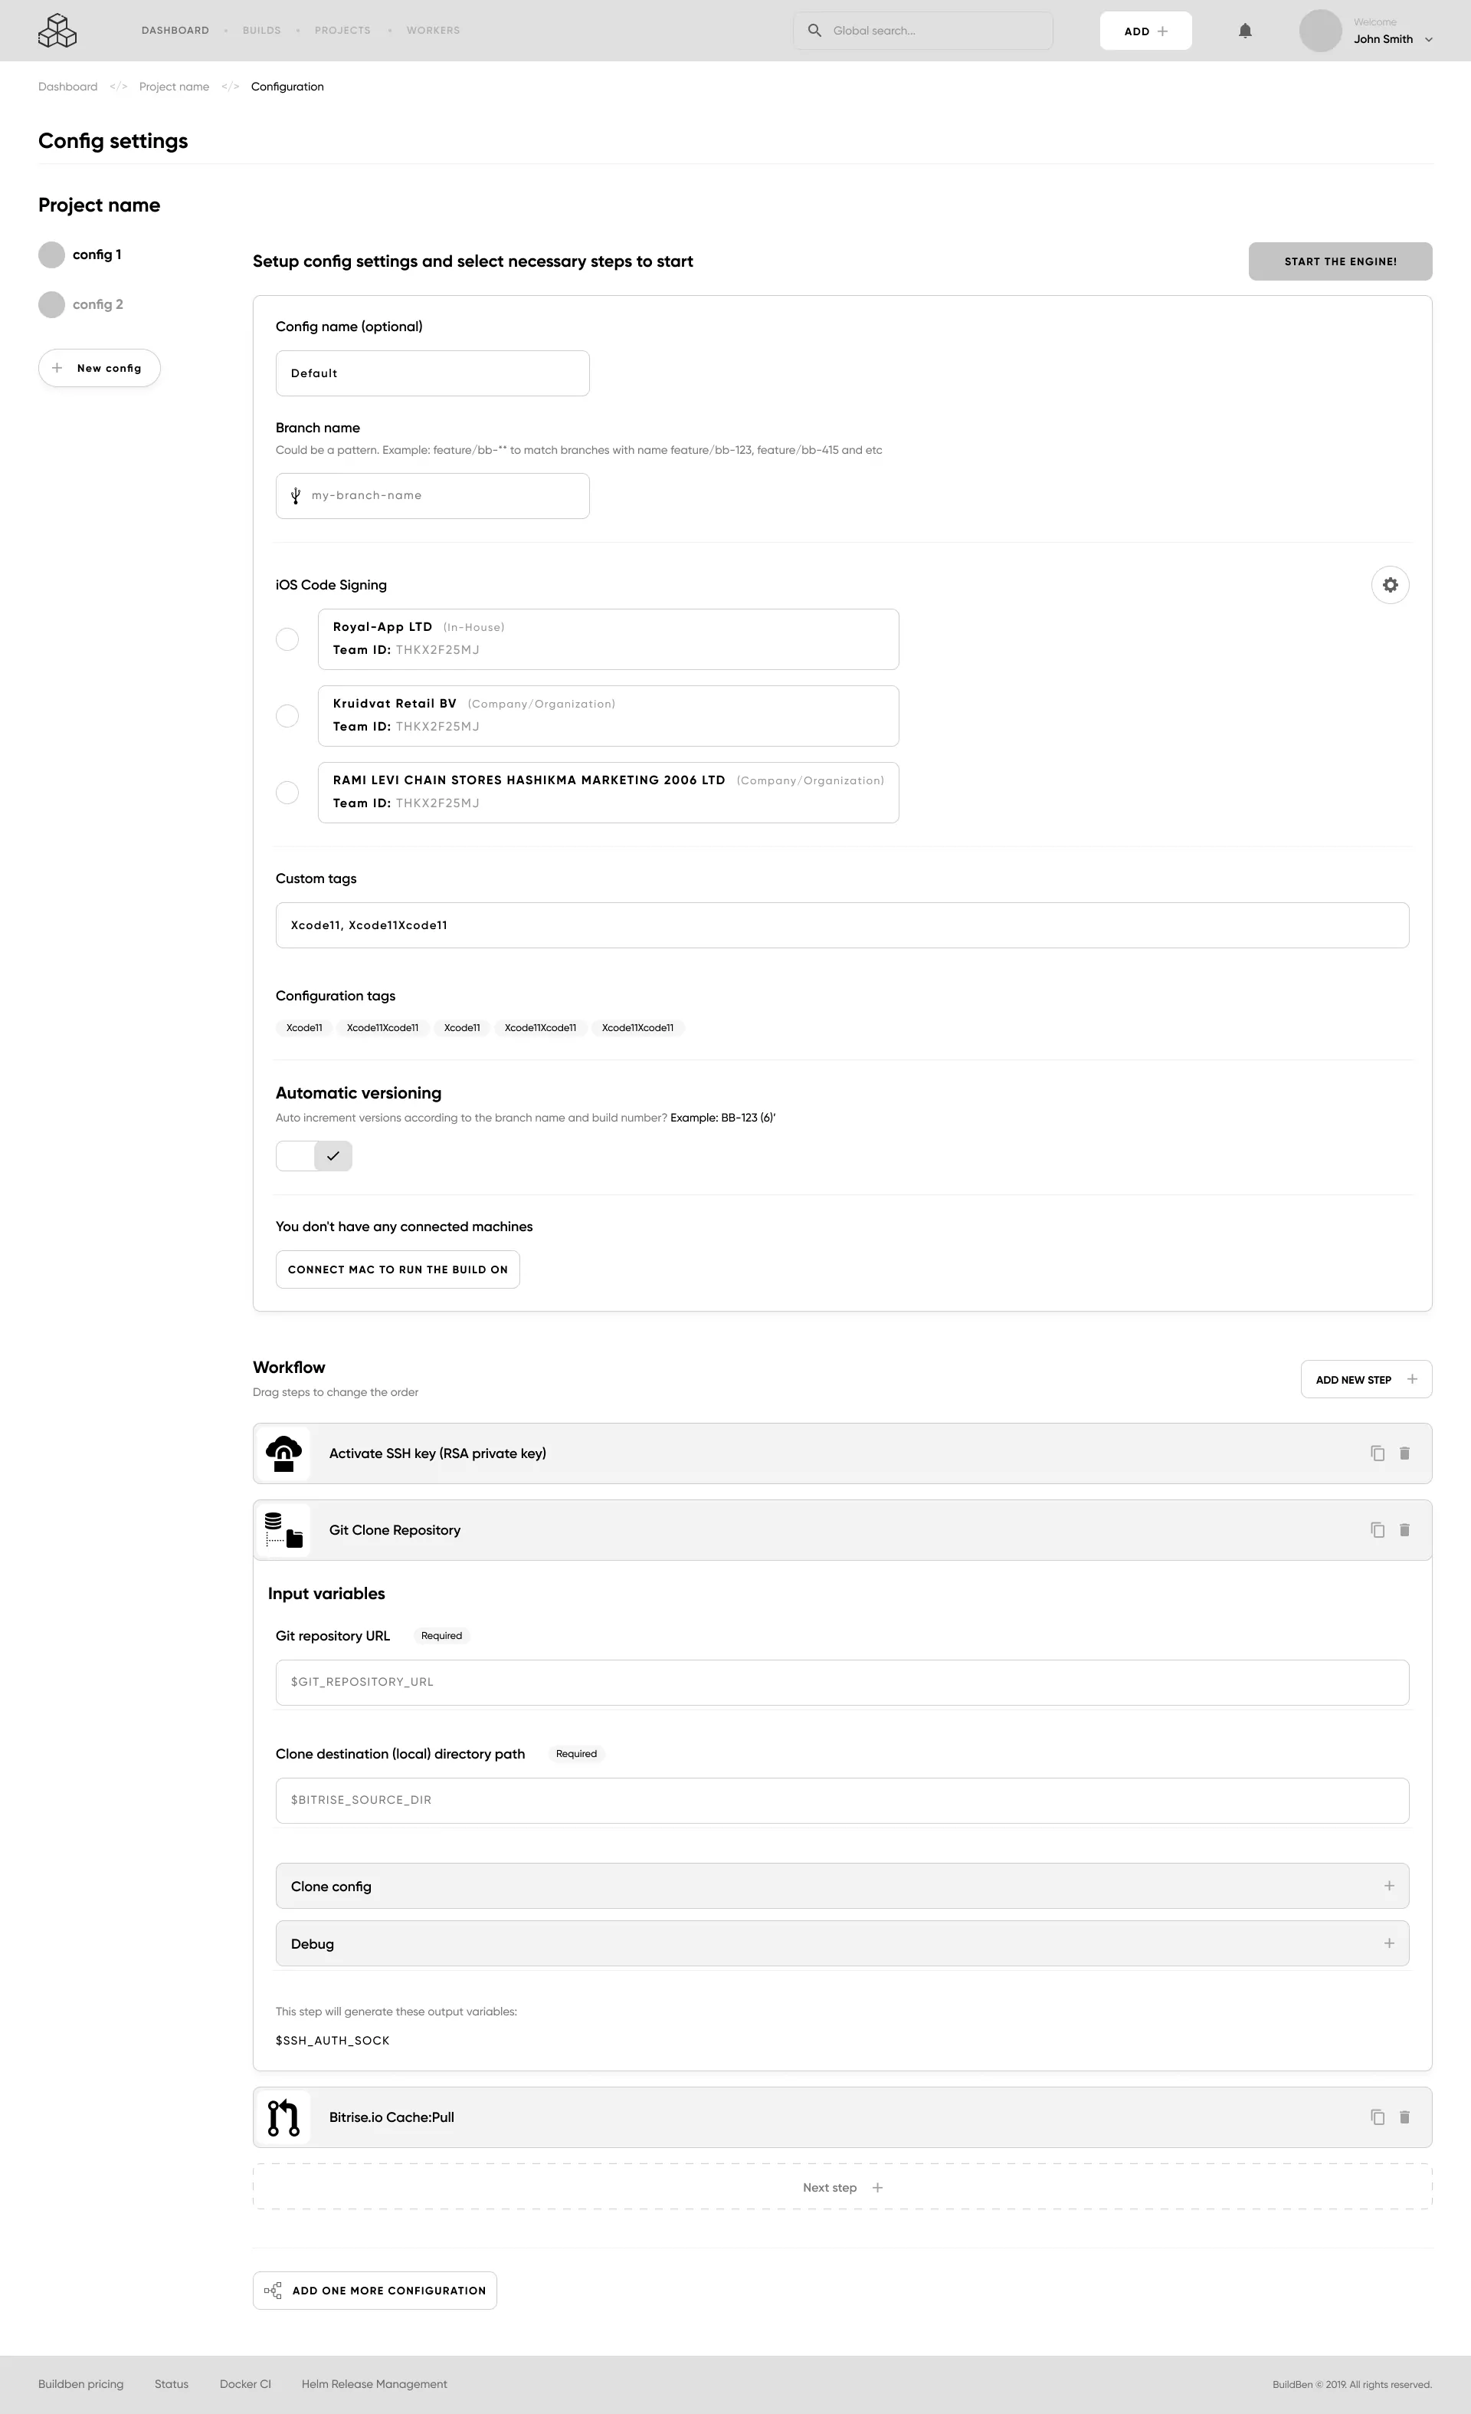Click the branch icon in Branch name field
Screen dimensions: 1471x2414
click(x=295, y=494)
